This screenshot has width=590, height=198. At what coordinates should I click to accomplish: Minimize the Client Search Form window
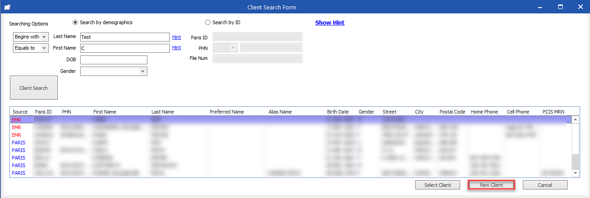(x=540, y=7)
